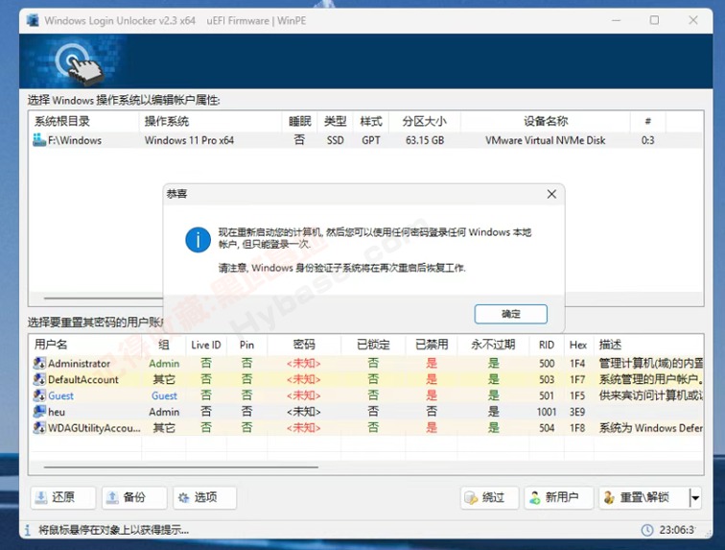Expand the 重置\解锁 dropdown arrow
Image resolution: width=725 pixels, height=550 pixels.
(695, 498)
